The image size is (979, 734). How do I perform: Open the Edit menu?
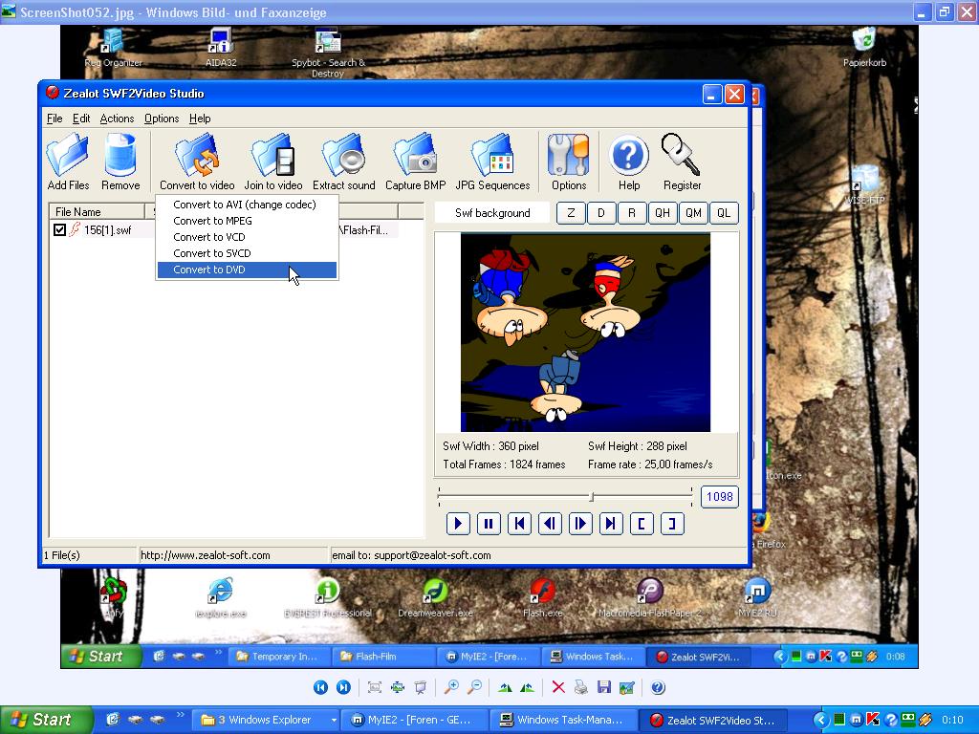click(x=81, y=119)
